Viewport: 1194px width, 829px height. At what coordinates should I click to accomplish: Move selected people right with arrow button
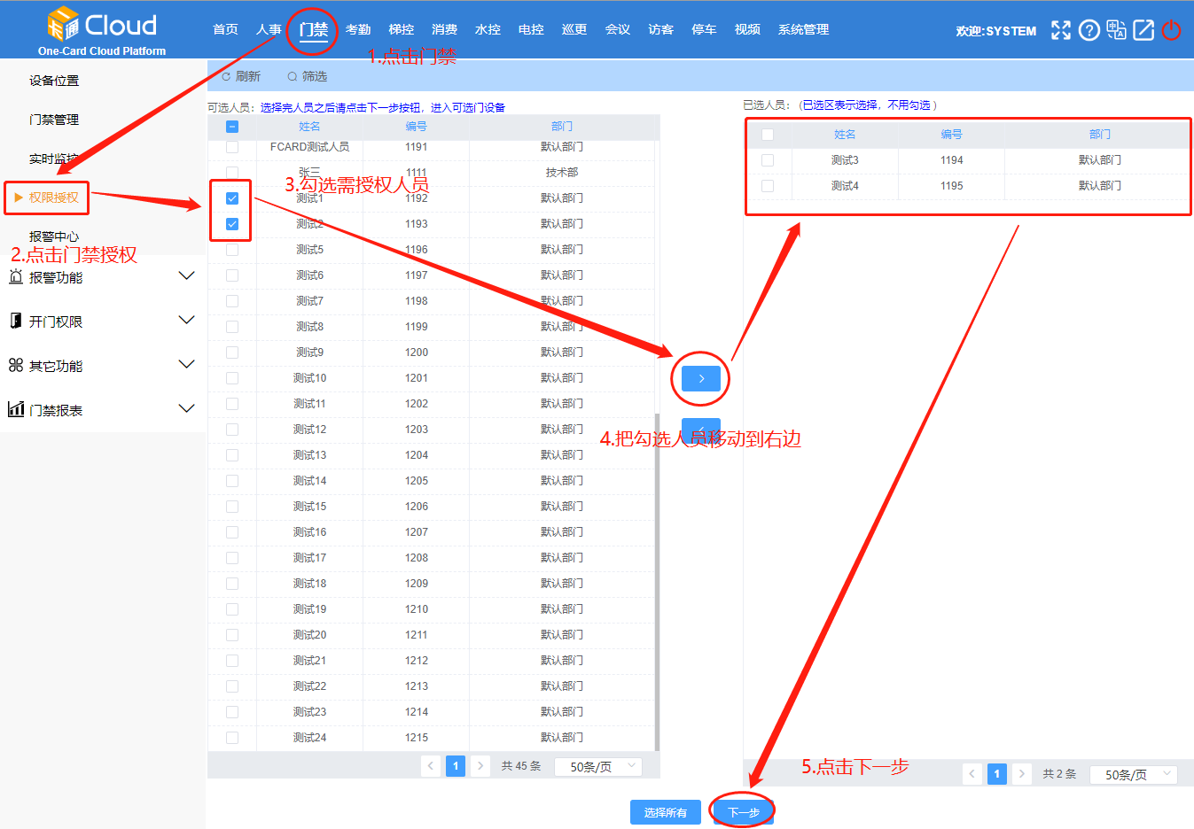[700, 378]
